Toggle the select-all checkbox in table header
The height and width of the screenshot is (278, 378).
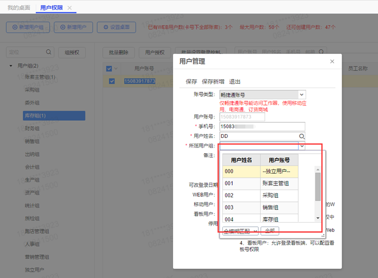pos(109,68)
